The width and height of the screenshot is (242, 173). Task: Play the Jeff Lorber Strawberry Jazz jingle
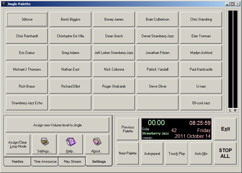click(x=114, y=53)
